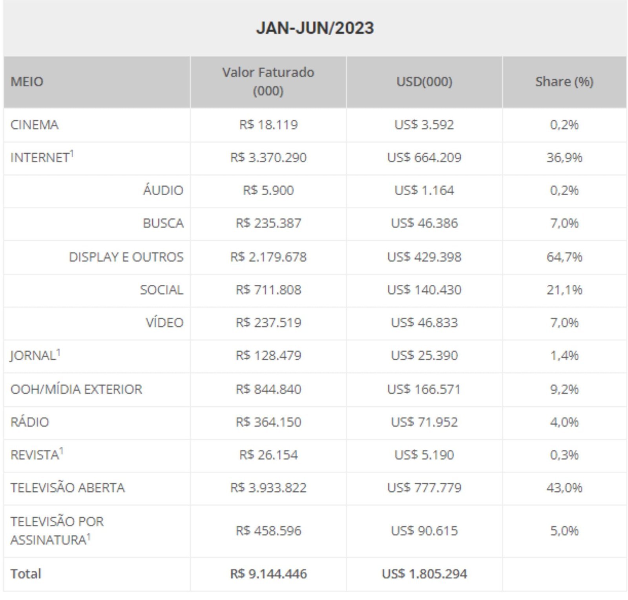Select the MEIO column header
628x600 pixels.
(x=27, y=82)
